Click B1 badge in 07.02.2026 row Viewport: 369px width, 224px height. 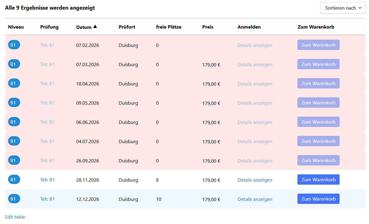tap(14, 45)
